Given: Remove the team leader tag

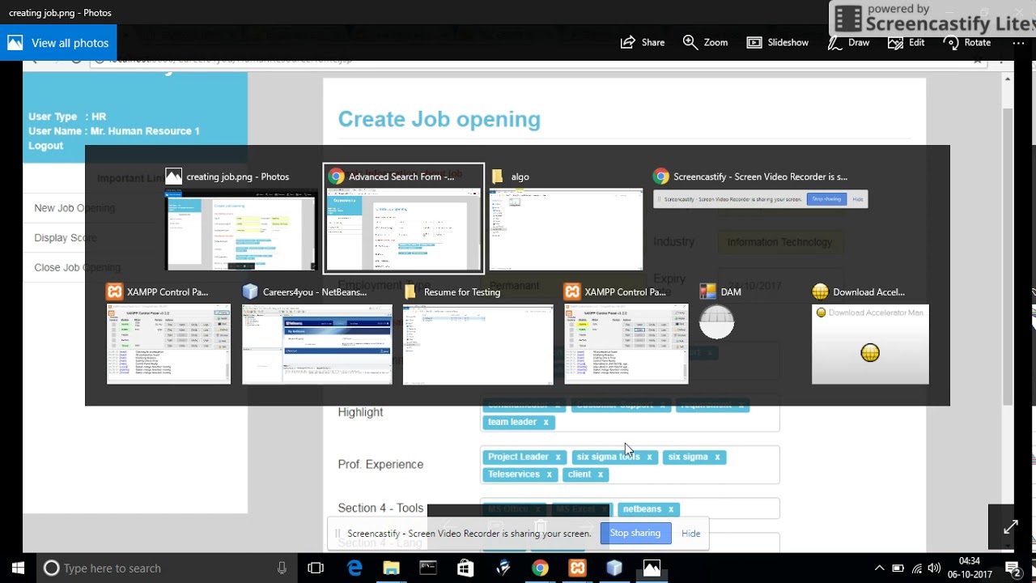Looking at the screenshot, I should [x=546, y=422].
